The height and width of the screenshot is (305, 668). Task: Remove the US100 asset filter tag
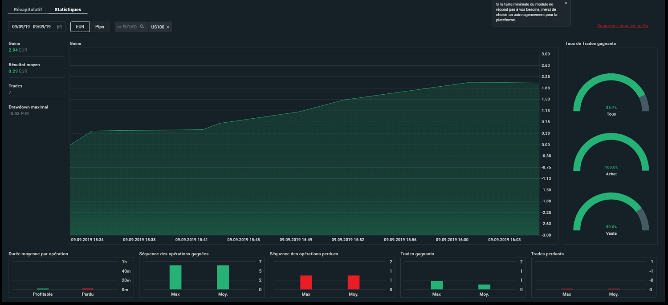168,27
